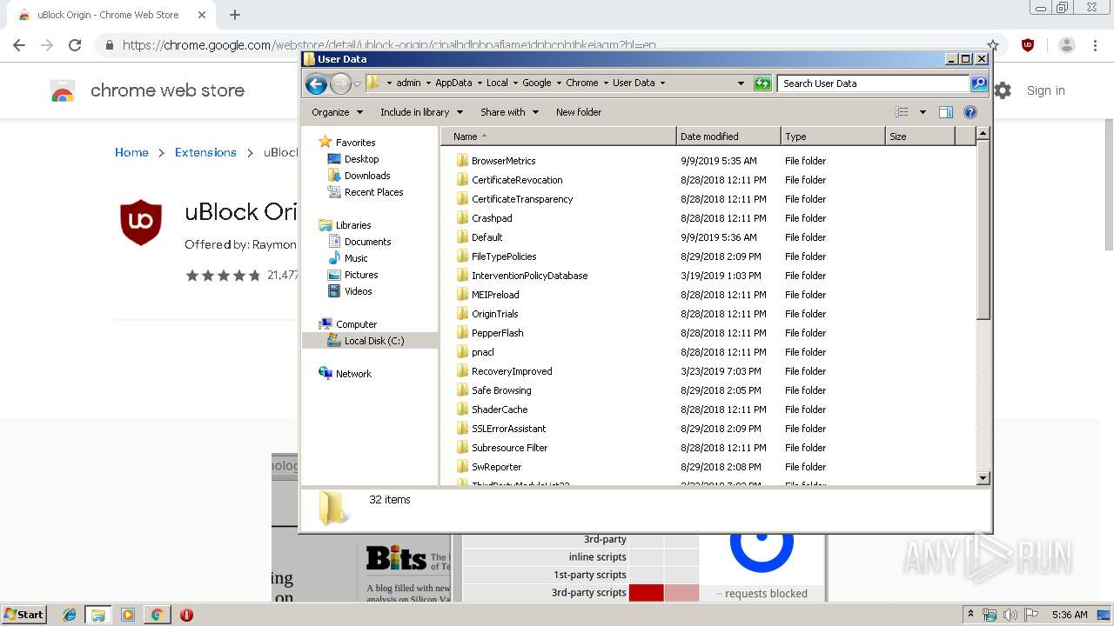Click Chrome taskbar icon
The width and height of the screenshot is (1114, 626).
click(x=157, y=615)
